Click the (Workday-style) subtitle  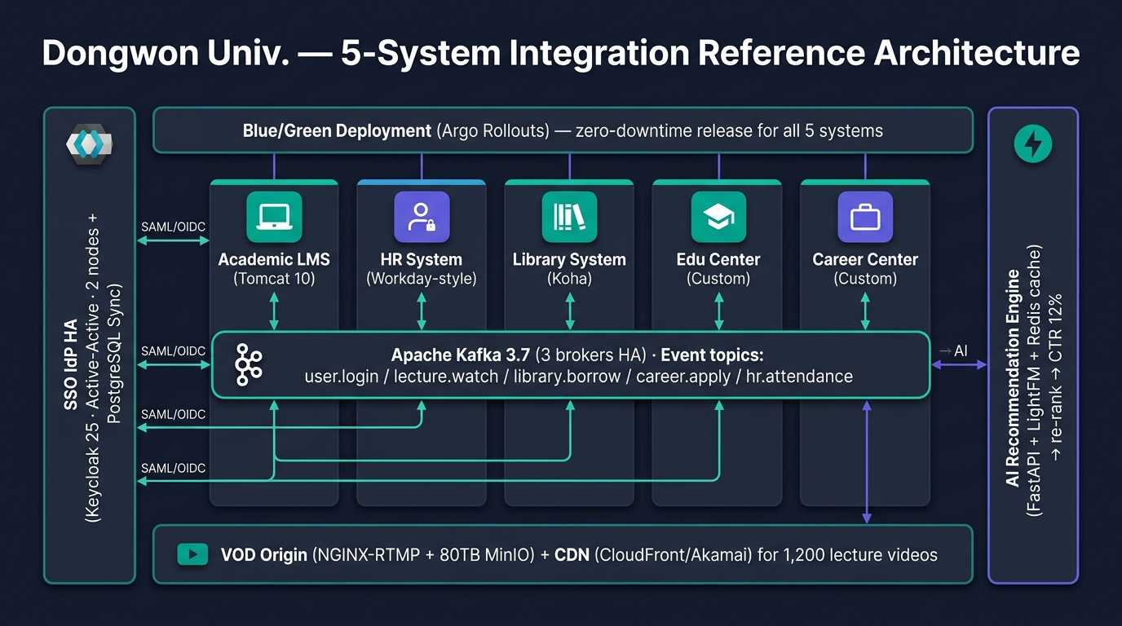[422, 279]
